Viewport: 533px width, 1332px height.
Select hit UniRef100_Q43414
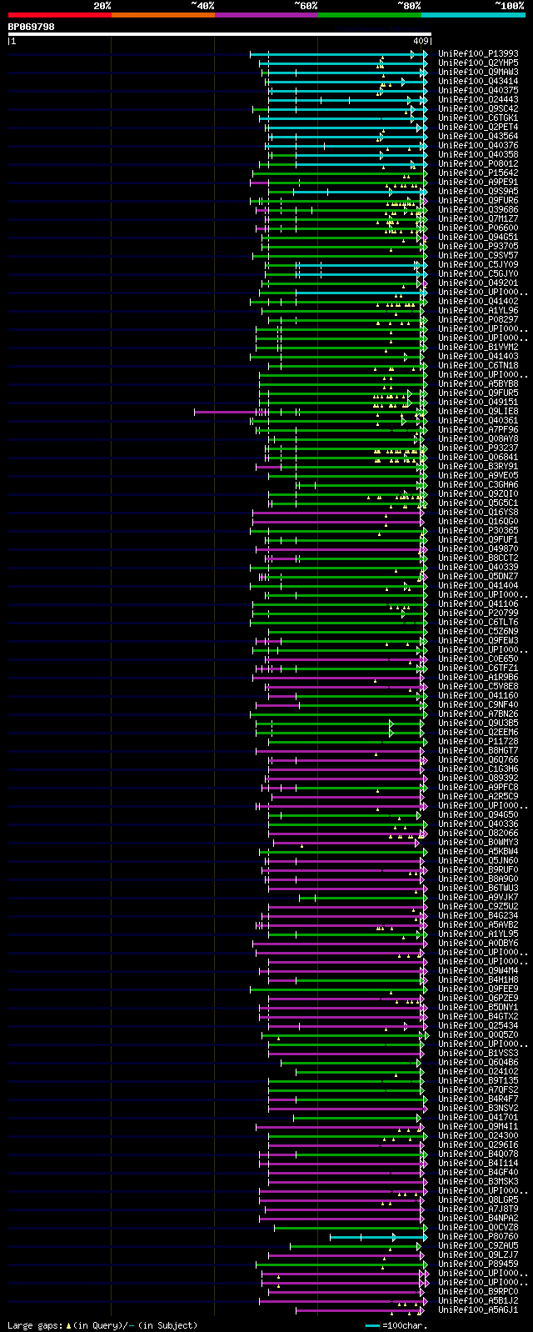click(x=478, y=82)
